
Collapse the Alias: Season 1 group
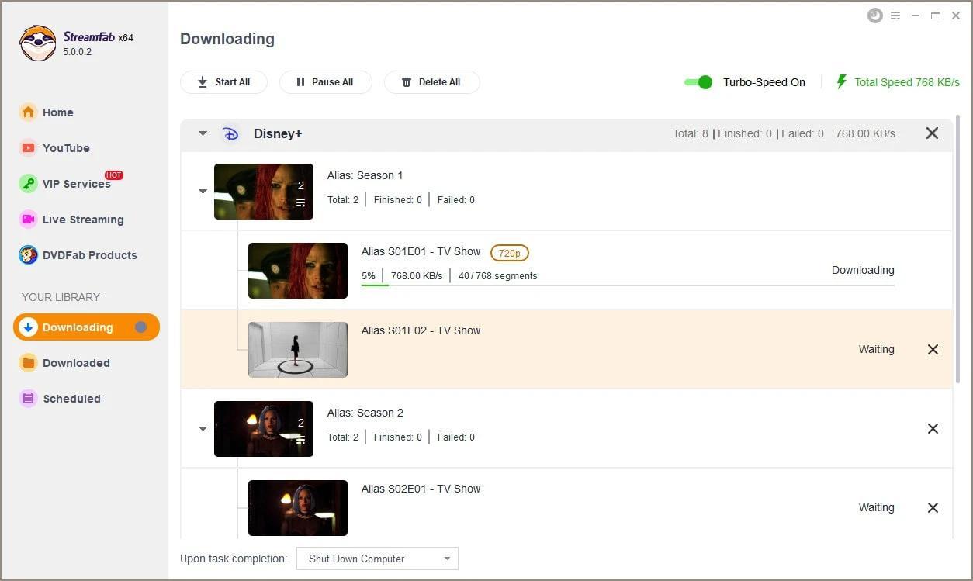(x=203, y=192)
